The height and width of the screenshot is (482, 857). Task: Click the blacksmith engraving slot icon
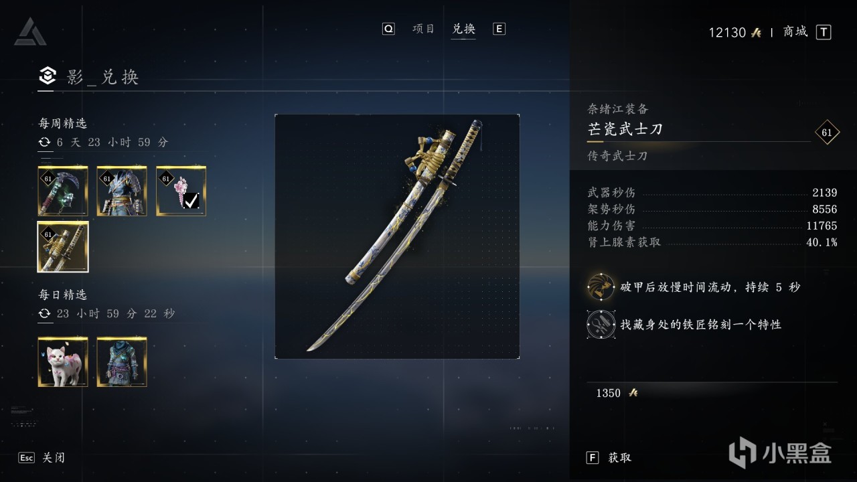click(x=601, y=325)
